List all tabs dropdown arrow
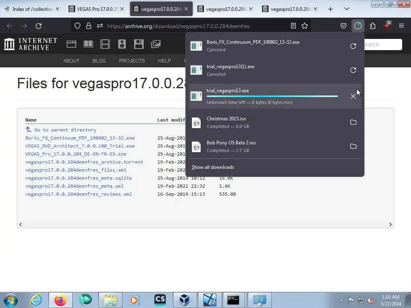 tap(346, 9)
